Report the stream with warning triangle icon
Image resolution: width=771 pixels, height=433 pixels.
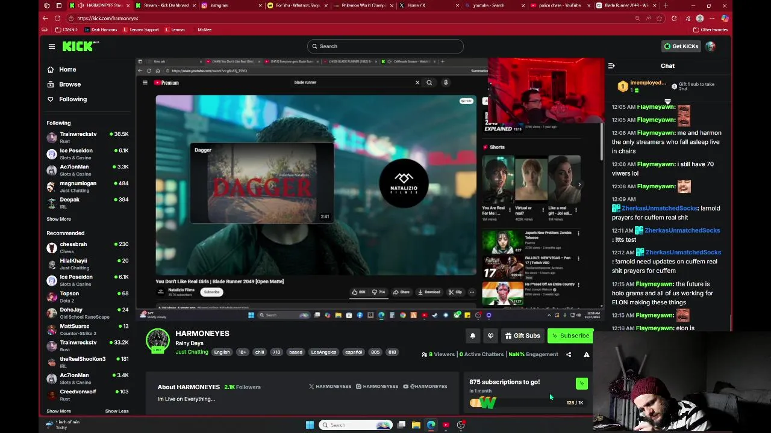point(586,354)
